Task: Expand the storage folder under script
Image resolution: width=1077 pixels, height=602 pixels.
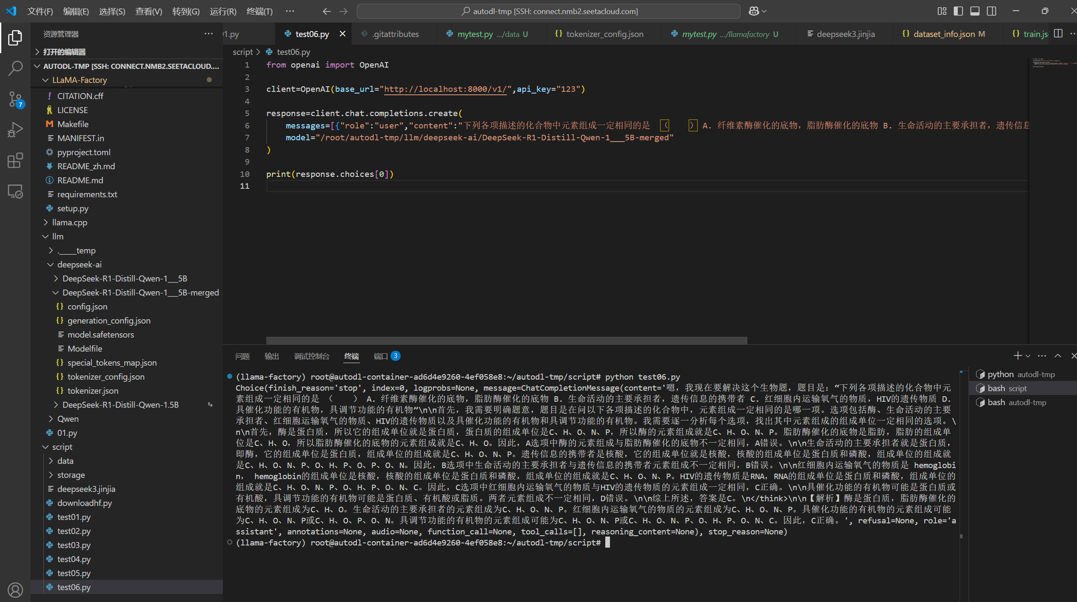Action: [127, 475]
